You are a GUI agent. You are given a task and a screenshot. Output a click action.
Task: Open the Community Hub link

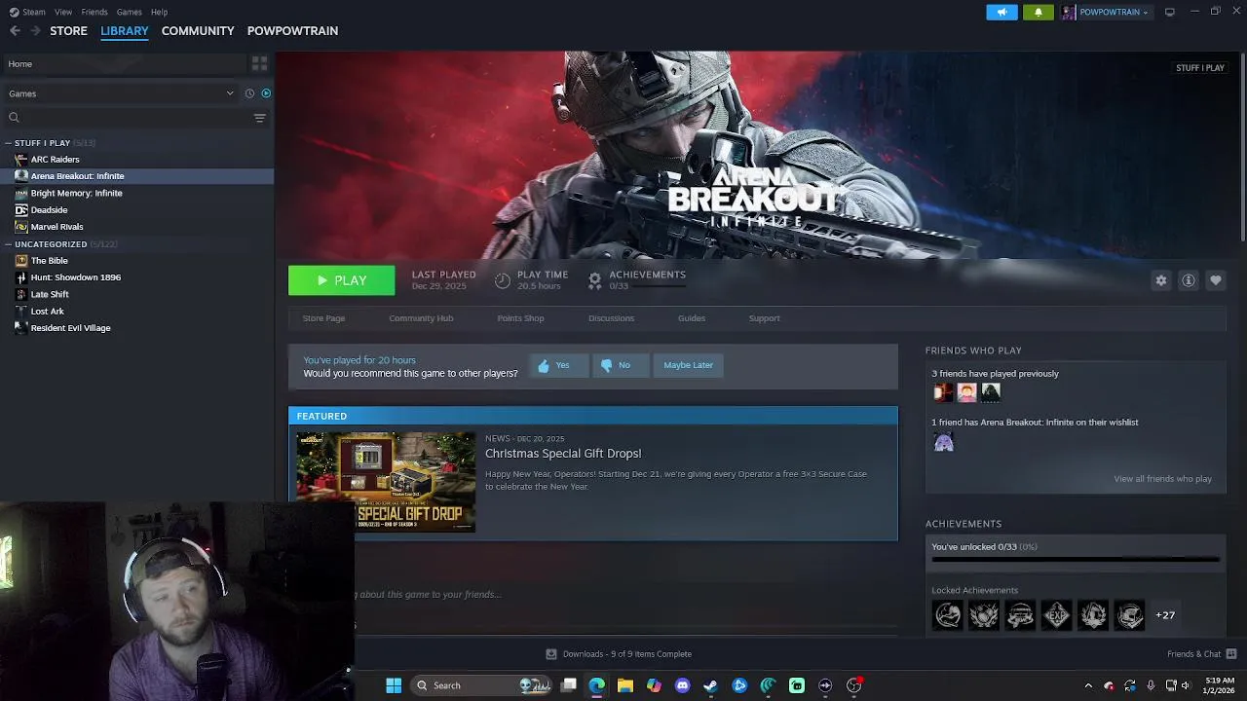click(x=421, y=318)
